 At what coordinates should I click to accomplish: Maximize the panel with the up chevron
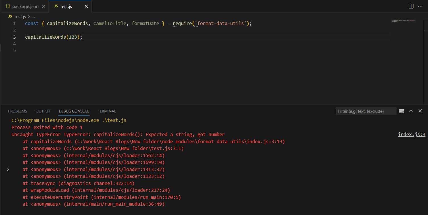pos(411,111)
